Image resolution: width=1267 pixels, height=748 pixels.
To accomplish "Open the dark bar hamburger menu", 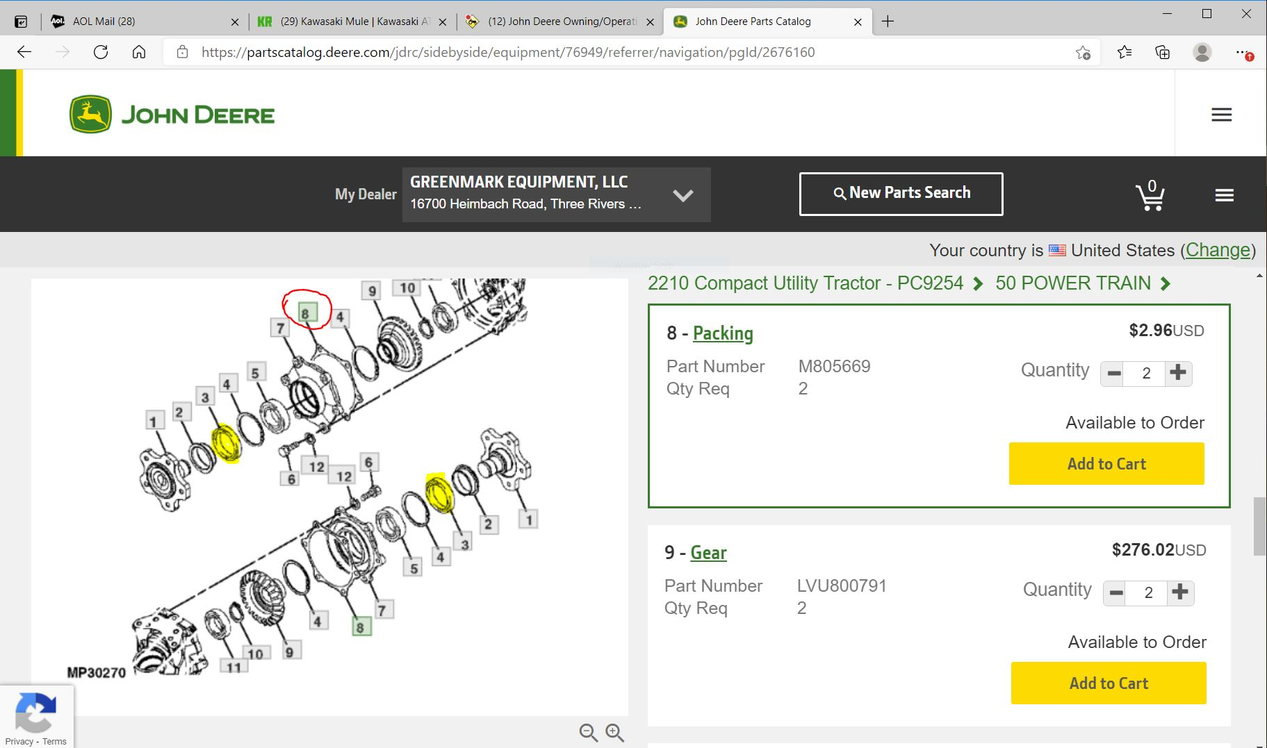I will click(x=1224, y=195).
